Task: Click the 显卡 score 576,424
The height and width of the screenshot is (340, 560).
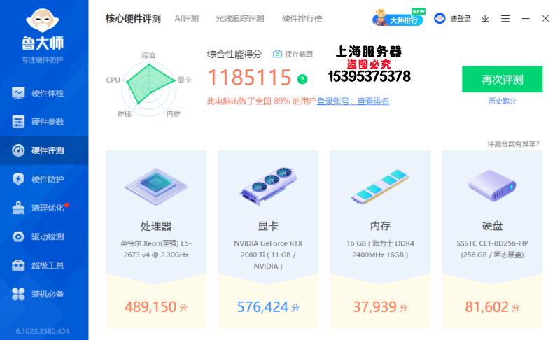Action: [x=268, y=307]
